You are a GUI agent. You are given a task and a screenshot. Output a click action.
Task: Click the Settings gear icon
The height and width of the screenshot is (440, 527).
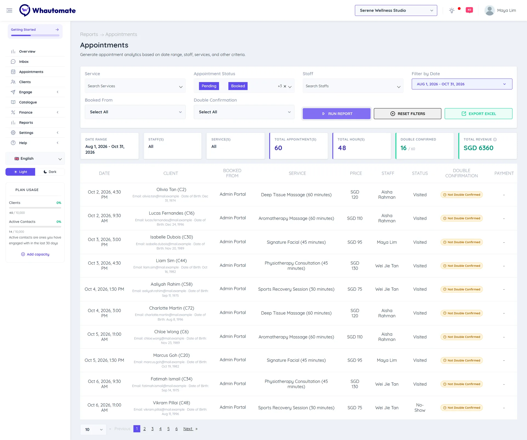click(13, 133)
